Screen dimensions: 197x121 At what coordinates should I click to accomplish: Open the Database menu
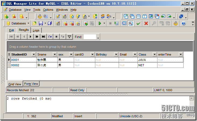click(x=15, y=10)
